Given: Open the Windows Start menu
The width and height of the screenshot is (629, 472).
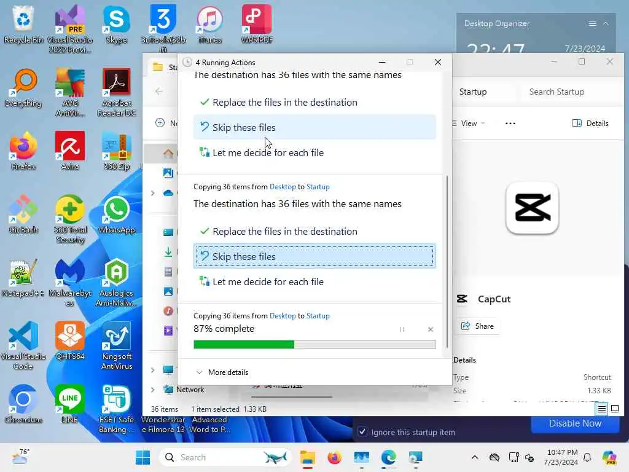Looking at the screenshot, I should pos(143,457).
